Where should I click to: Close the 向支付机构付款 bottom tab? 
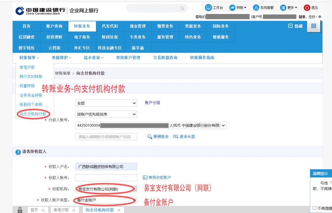[x=119, y=210]
